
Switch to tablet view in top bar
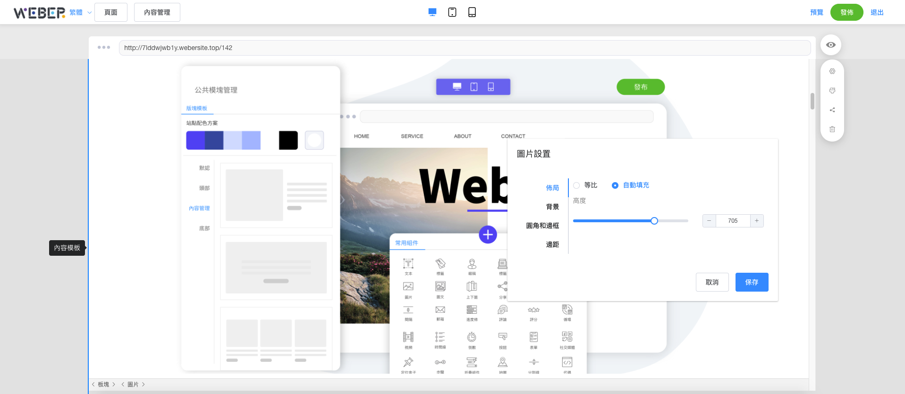point(452,12)
